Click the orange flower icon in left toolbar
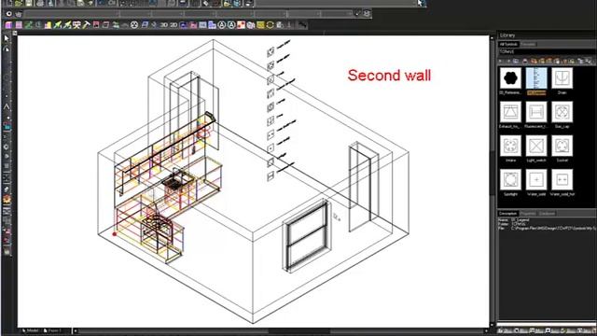The height and width of the screenshot is (336, 597). click(7, 199)
